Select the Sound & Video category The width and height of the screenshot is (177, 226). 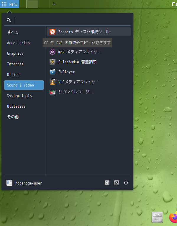[24, 85]
